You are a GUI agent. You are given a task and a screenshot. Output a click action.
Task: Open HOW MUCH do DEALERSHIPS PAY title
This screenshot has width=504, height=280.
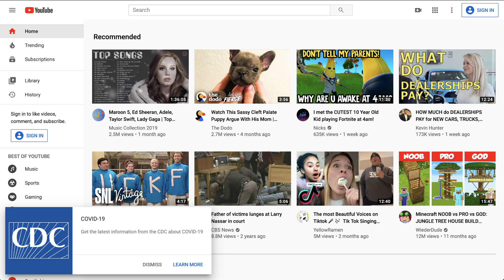(x=449, y=116)
